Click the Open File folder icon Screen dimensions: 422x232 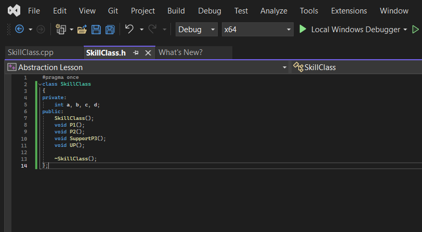click(x=82, y=29)
